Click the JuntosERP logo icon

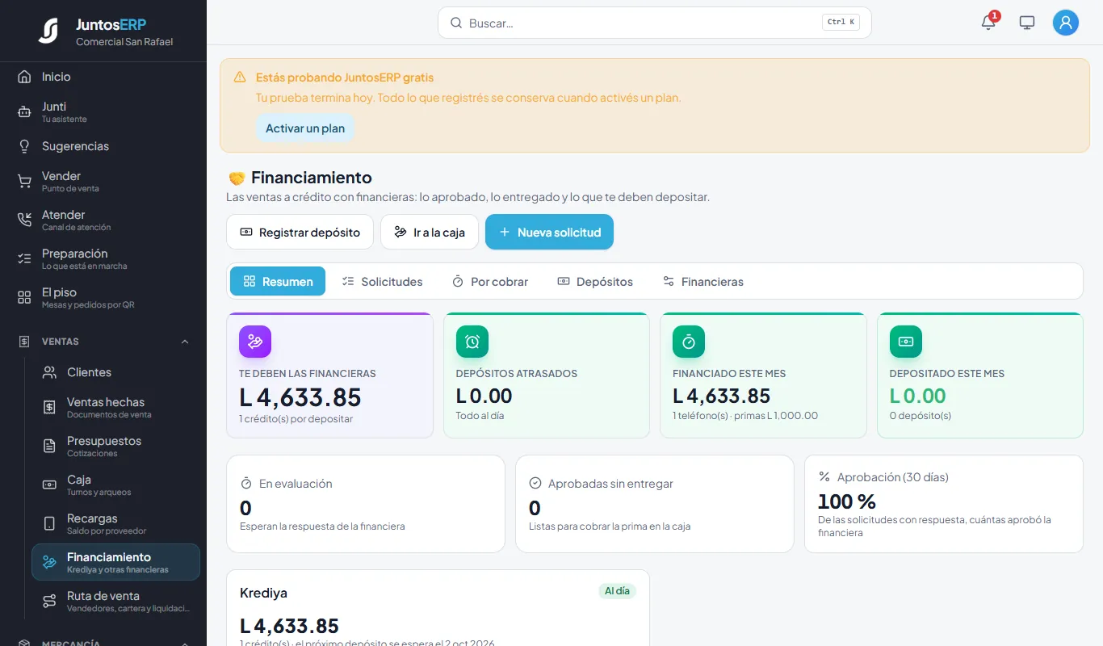[x=48, y=31]
